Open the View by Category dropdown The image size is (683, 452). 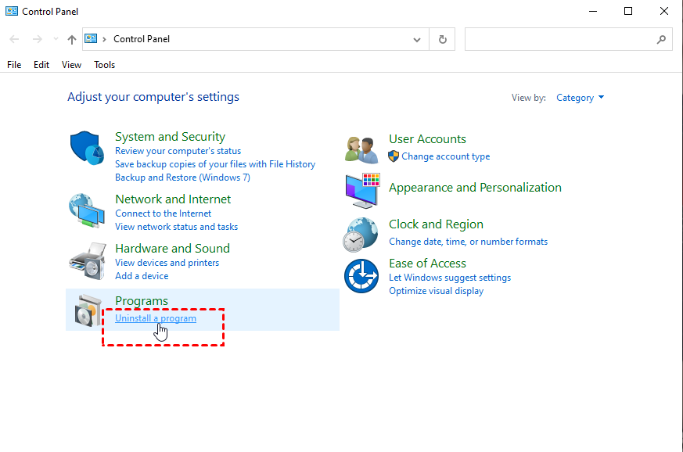point(580,98)
